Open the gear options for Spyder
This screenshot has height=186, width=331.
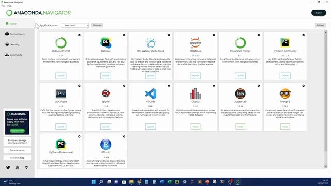(x=124, y=86)
